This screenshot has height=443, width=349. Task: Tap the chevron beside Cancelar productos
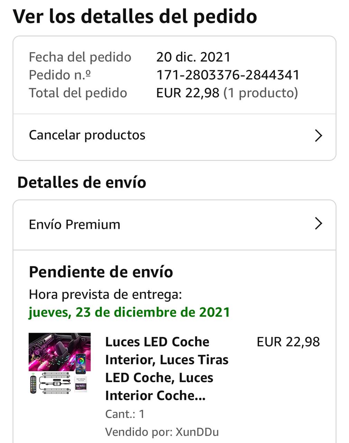point(319,135)
